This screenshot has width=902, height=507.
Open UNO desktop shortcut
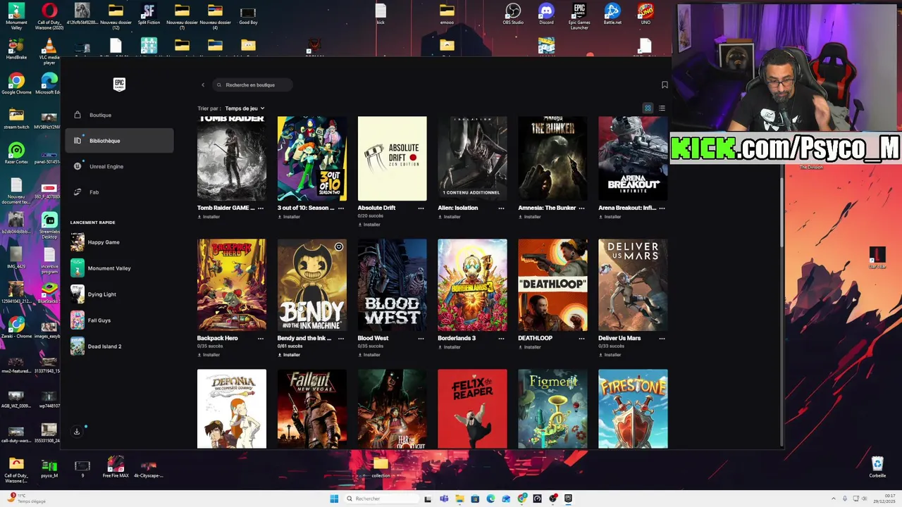point(645,14)
